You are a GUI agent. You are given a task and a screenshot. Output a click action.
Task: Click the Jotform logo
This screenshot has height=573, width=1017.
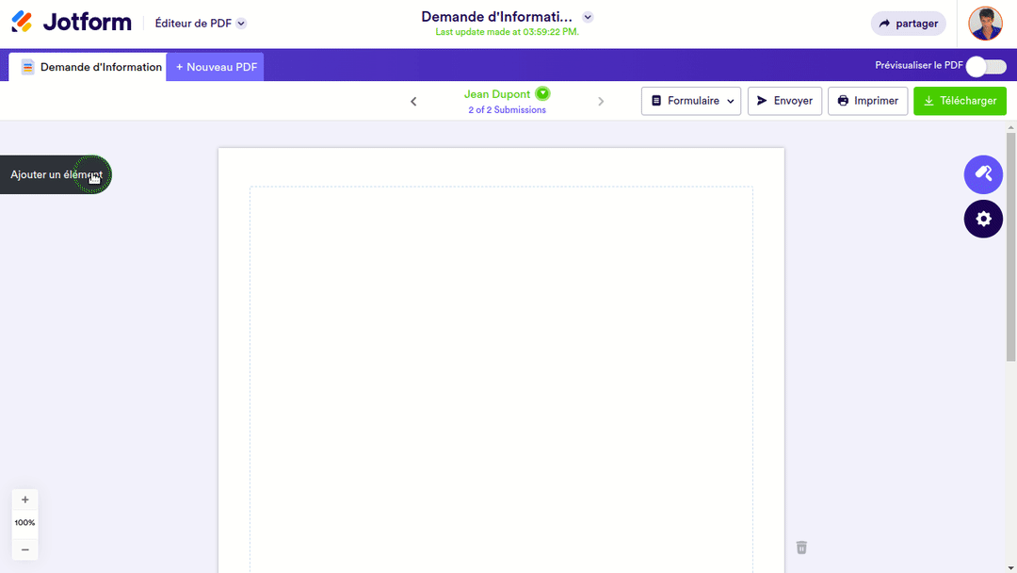point(72,23)
